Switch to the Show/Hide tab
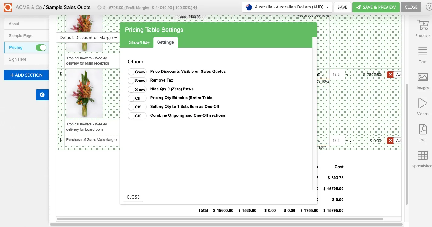The height and width of the screenshot is (227, 432). (x=139, y=42)
